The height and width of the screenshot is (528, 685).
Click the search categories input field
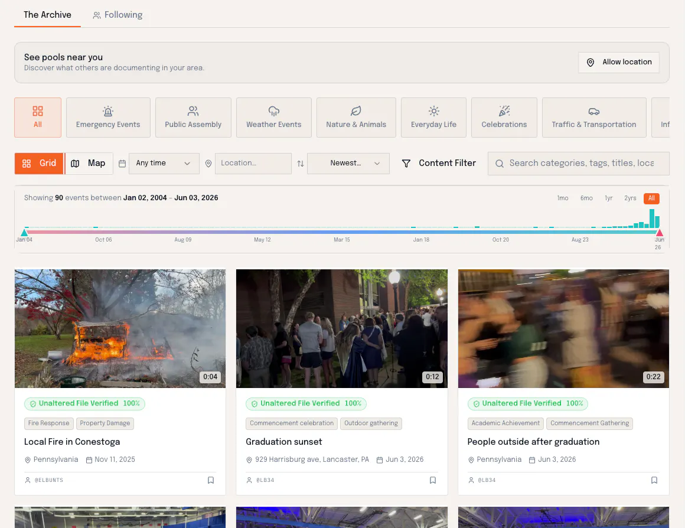click(578, 164)
